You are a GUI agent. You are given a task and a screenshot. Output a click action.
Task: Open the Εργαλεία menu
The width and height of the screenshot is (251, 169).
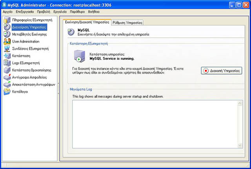(x=60, y=12)
